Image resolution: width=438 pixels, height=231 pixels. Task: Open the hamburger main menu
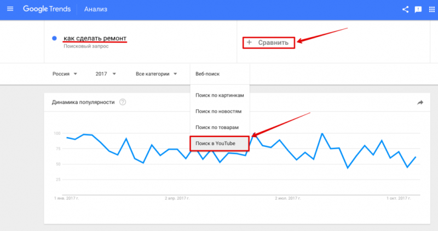tap(10, 9)
